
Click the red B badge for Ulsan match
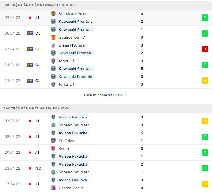[x=205, y=49]
